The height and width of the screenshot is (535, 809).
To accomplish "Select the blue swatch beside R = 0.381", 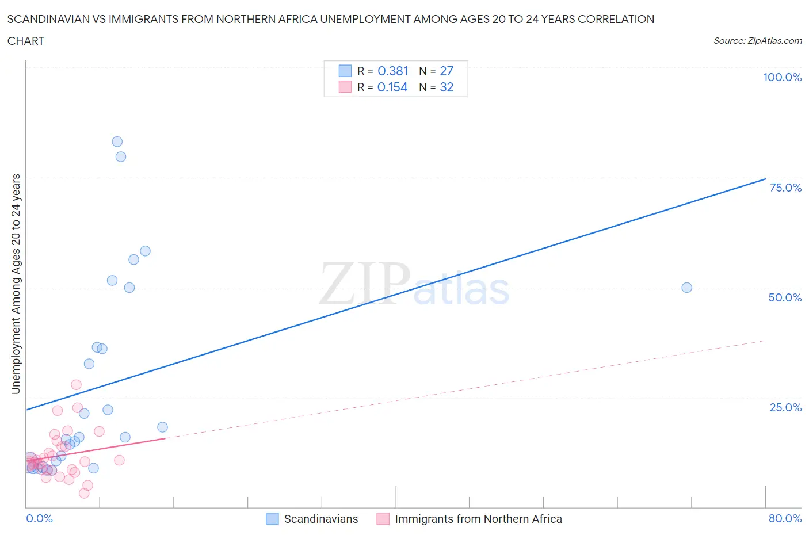I will 345,71.
